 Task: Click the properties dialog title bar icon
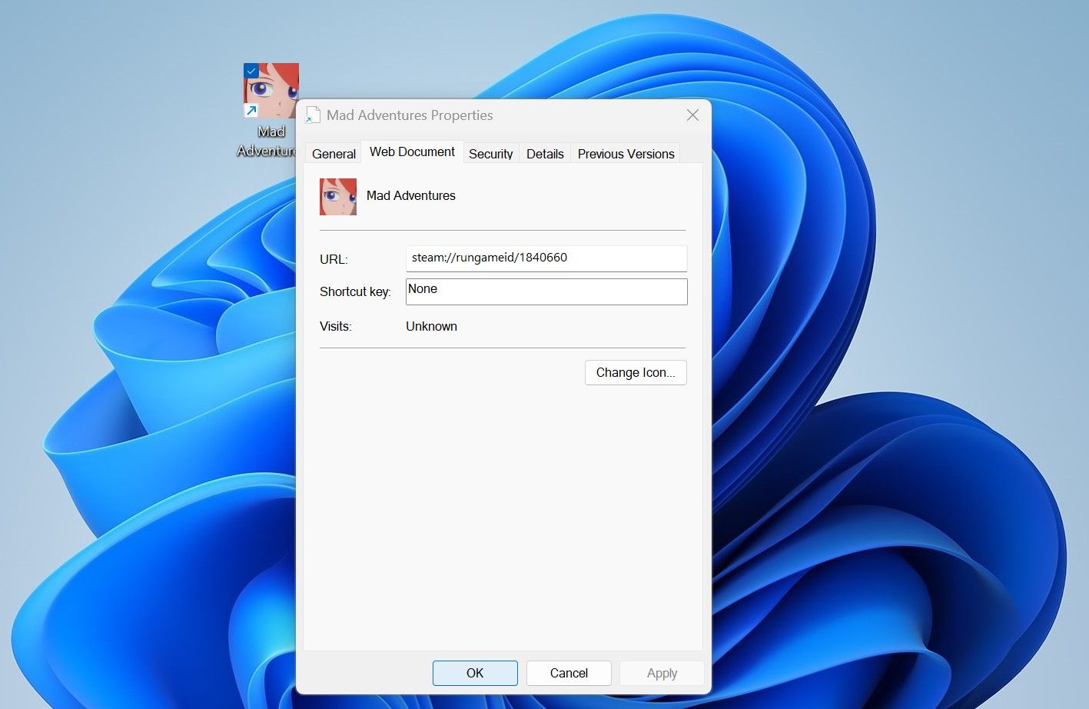[313, 115]
